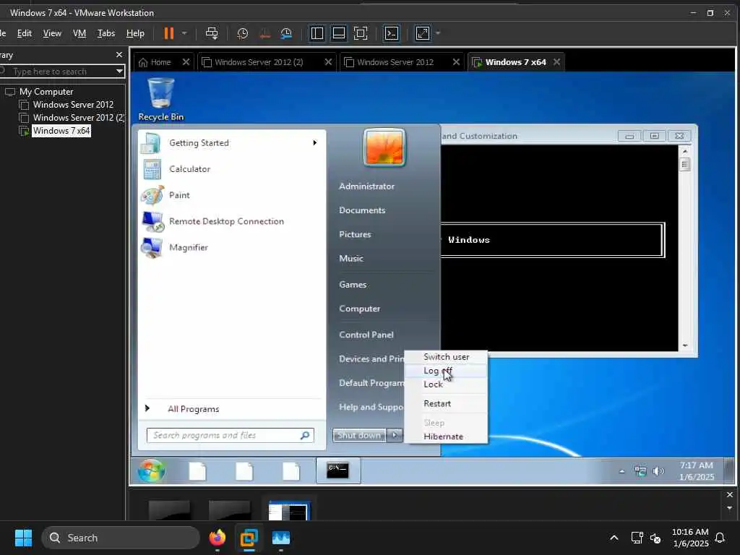The image size is (740, 555).
Task: Select My Computer in the library tree
Action: click(x=46, y=92)
